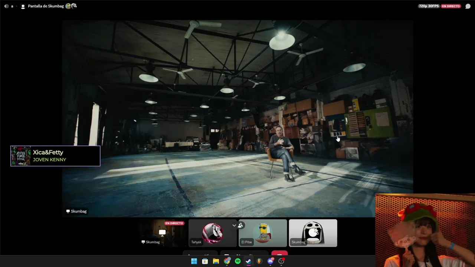This screenshot has width=475, height=267.
Task: Open the Windows Start menu
Action: (x=194, y=261)
